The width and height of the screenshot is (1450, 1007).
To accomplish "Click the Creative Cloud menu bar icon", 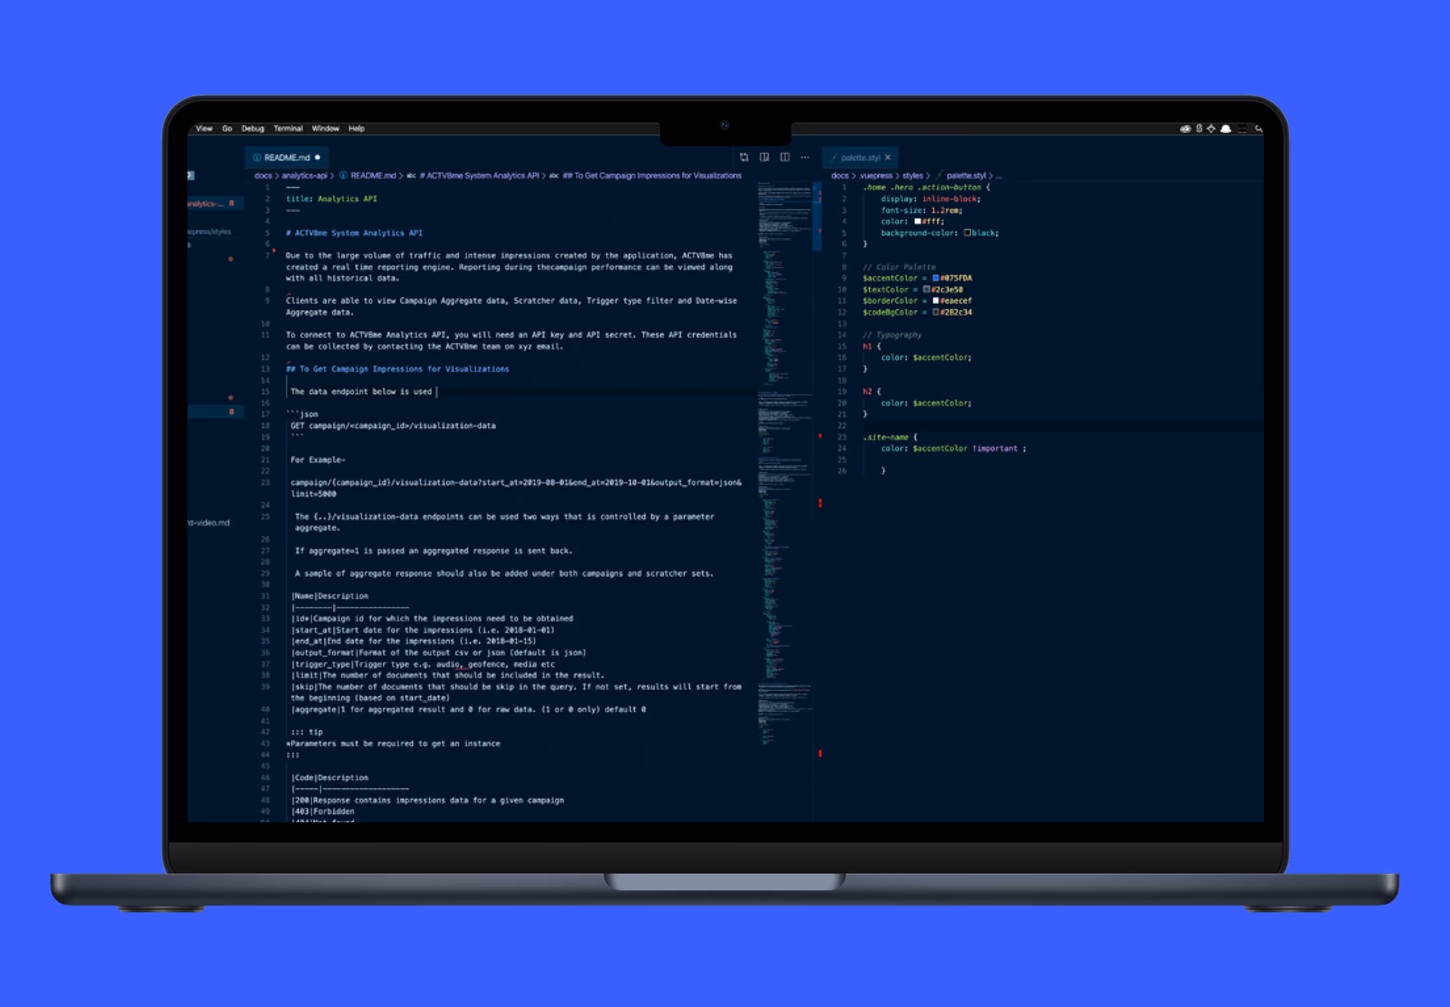I will coord(1185,129).
